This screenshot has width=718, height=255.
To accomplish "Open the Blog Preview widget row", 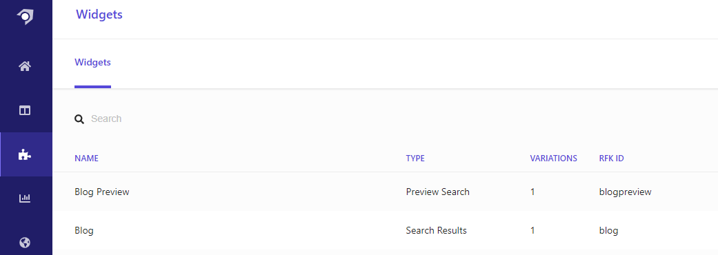I will click(x=385, y=192).
